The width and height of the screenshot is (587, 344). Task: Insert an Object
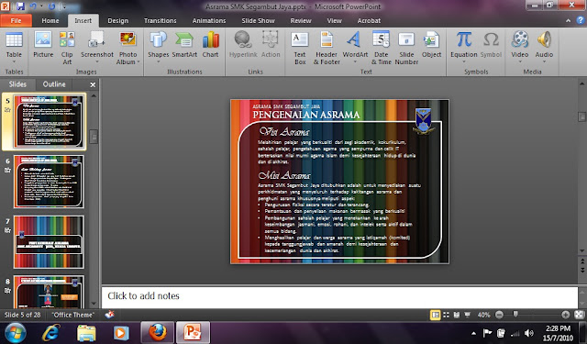[431, 45]
